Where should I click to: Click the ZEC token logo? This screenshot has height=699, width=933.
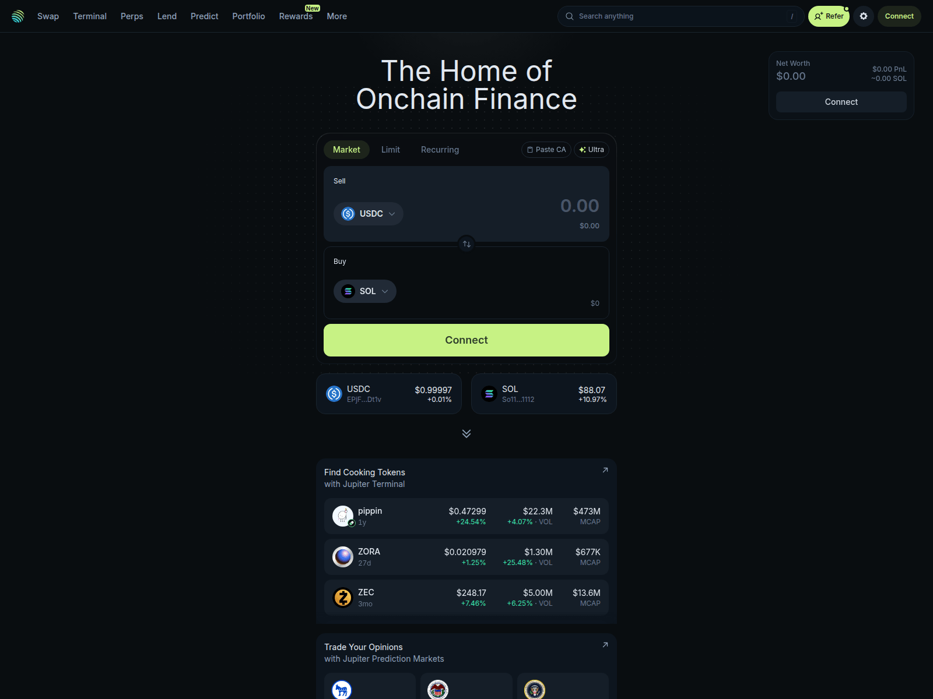(x=343, y=598)
